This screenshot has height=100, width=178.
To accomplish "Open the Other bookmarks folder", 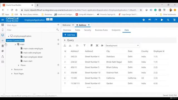I will (x=168, y=14).
